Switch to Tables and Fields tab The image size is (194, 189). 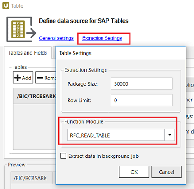coord(28,53)
